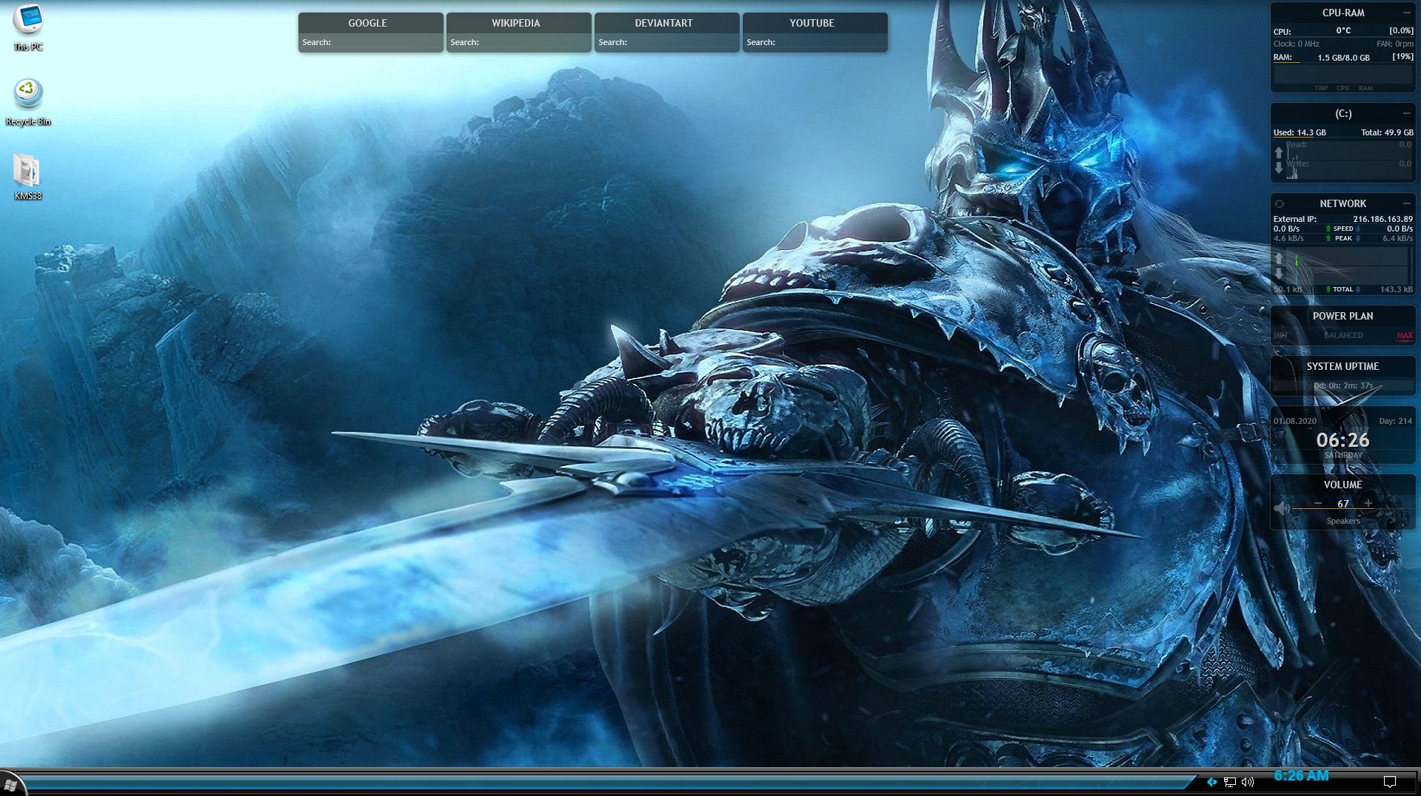Click the SYSTEM UPTIME value 0d: 0h: 2m: 37s
Viewport: 1421px width, 796px height.
1343,385
